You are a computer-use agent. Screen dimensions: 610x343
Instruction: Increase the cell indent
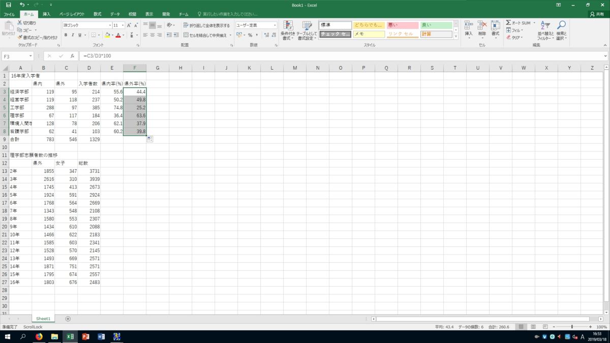point(176,35)
